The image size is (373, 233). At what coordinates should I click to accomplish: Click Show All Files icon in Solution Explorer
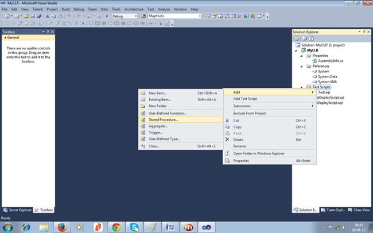coord(304,38)
